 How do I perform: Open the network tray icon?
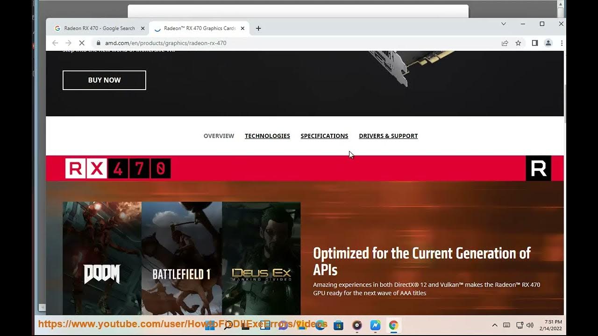(x=520, y=325)
